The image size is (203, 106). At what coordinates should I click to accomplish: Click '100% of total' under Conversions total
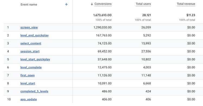[103, 20]
